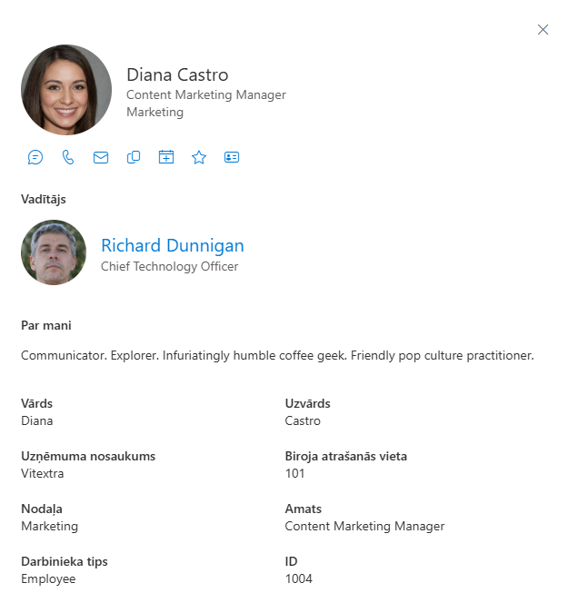This screenshot has height=593, width=568.
Task: Click the 'Darbinieka tips' label
Action: coord(65,561)
